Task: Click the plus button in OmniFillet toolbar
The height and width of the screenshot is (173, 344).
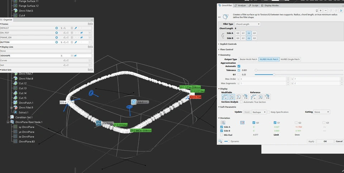Action: pos(320,10)
